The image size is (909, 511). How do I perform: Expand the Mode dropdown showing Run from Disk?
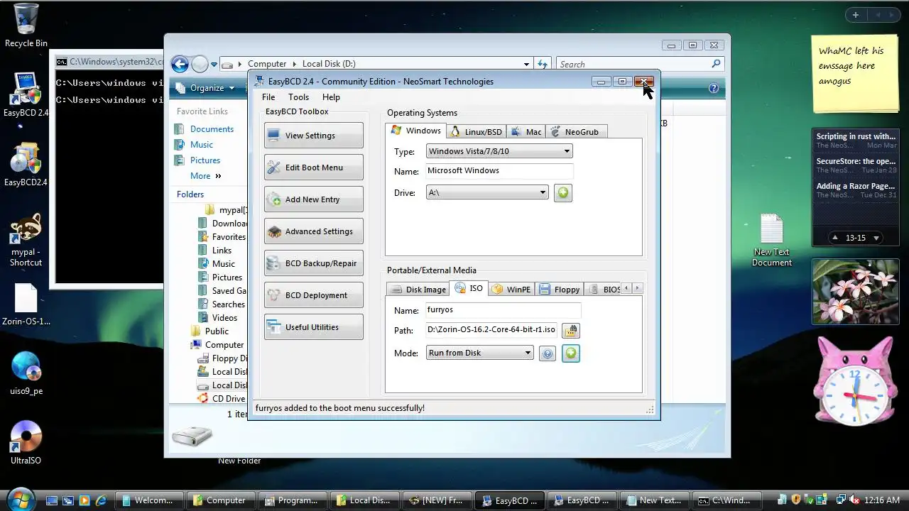point(479,353)
